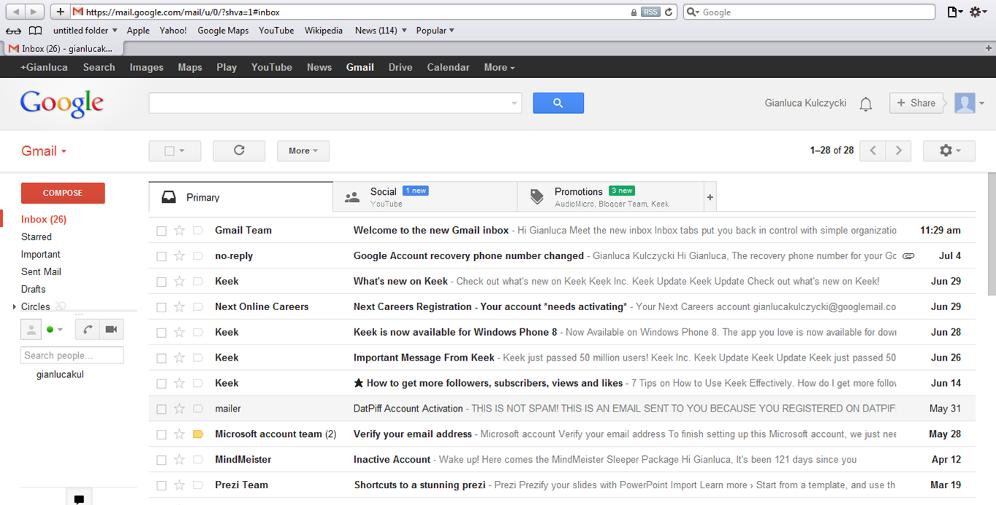Click the blue search magnifier button
996x505 pixels.
click(558, 103)
